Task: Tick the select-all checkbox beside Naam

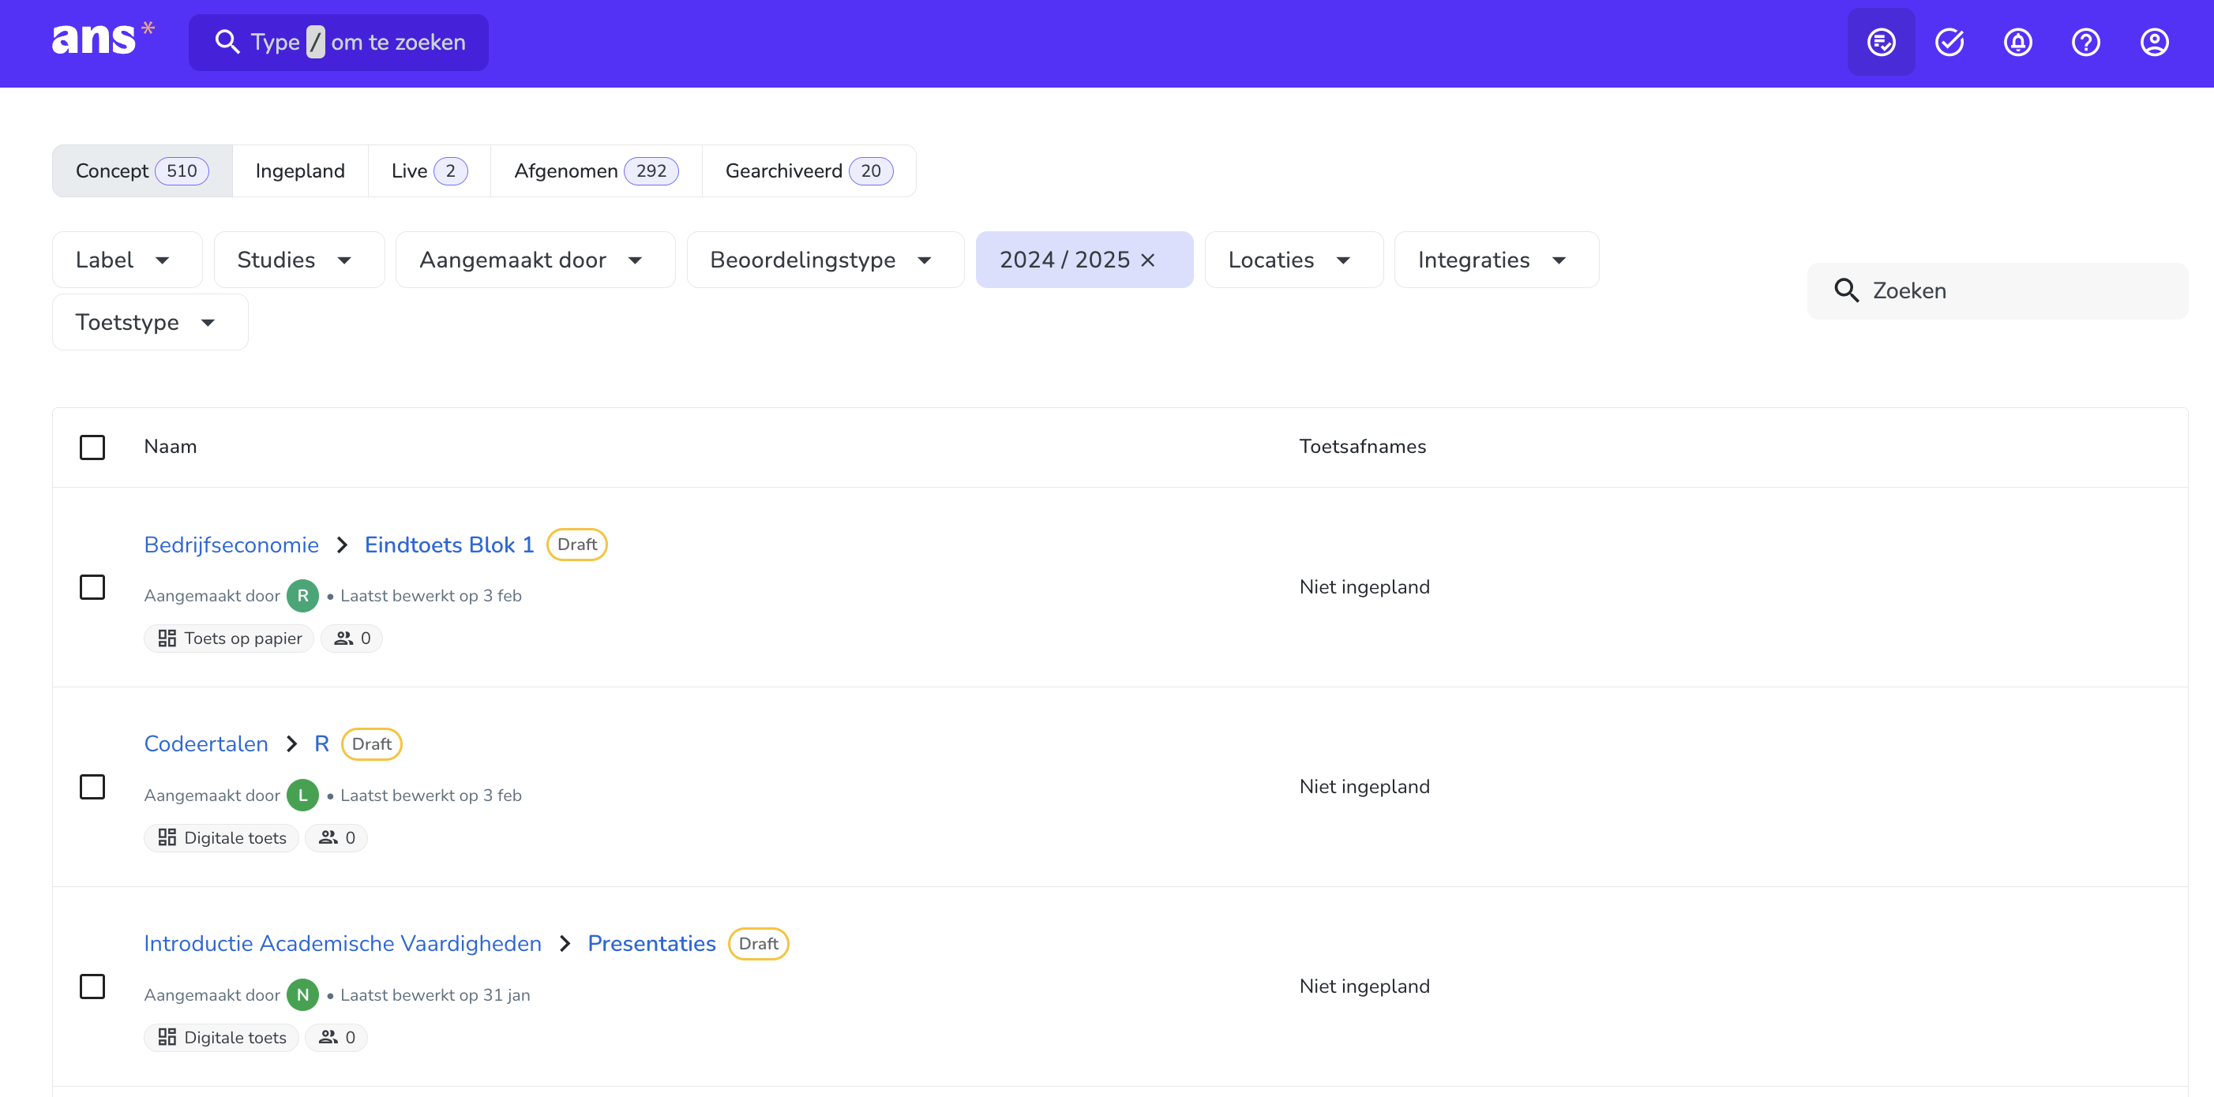Action: 92,447
